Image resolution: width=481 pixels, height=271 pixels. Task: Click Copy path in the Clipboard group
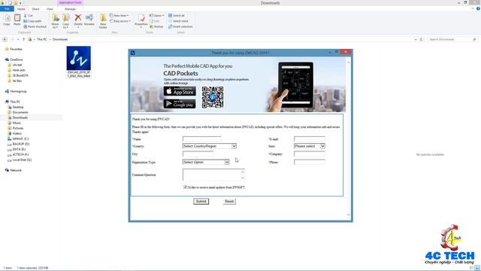(32, 21)
